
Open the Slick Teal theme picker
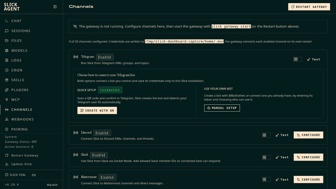(x=15, y=175)
